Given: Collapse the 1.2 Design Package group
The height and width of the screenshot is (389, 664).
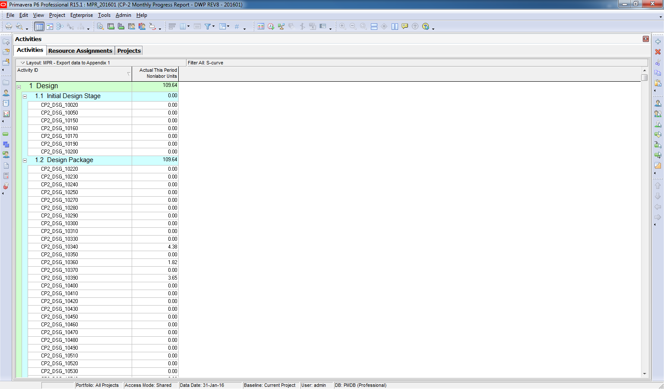Looking at the screenshot, I should 25,161.
